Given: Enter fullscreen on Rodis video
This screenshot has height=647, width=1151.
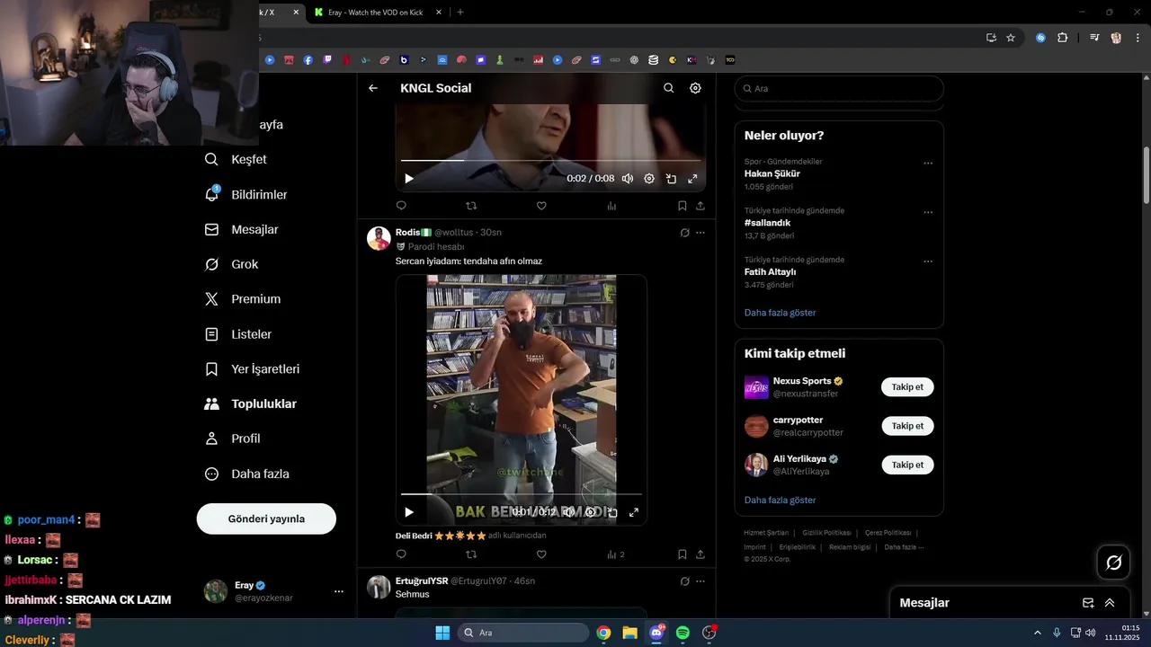Looking at the screenshot, I should click(x=634, y=512).
